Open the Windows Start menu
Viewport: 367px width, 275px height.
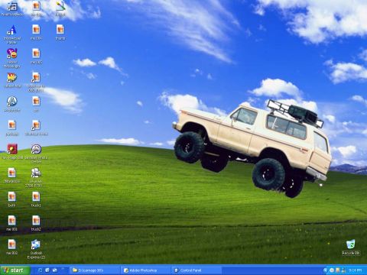[x=15, y=270]
